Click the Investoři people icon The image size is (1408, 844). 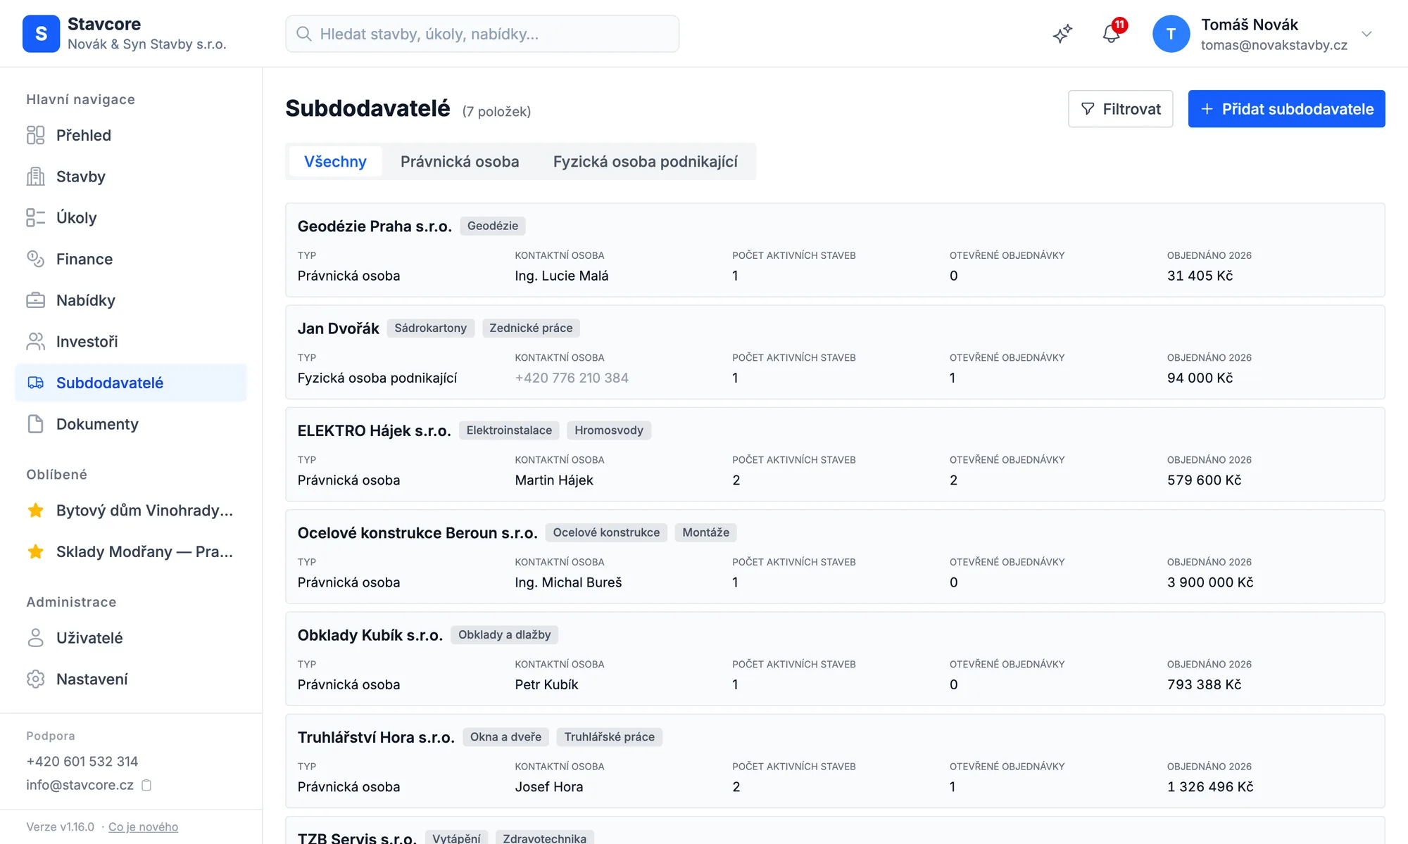(x=35, y=342)
